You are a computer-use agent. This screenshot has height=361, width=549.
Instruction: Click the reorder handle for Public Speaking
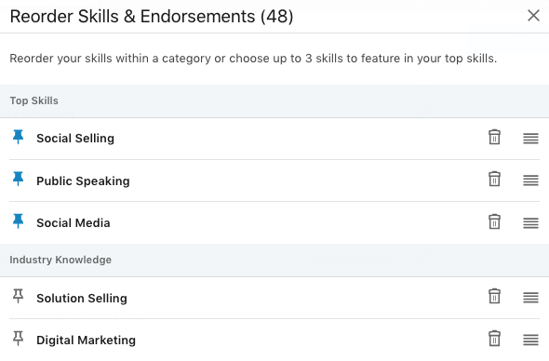click(x=530, y=180)
